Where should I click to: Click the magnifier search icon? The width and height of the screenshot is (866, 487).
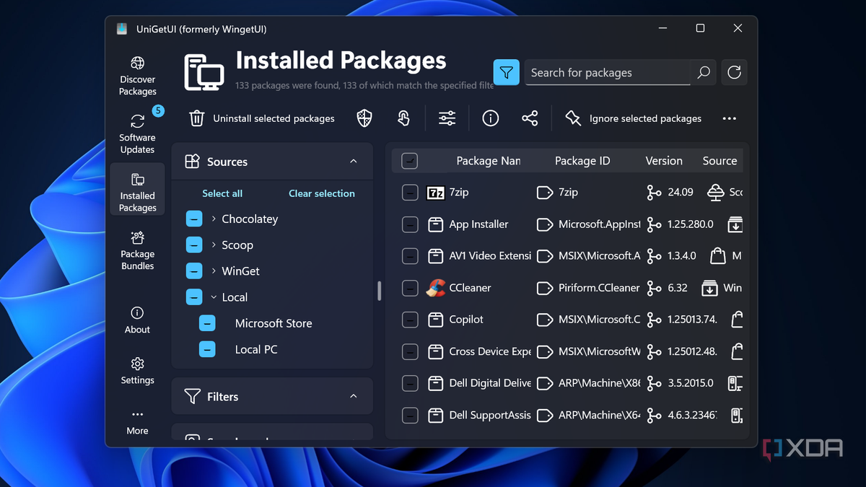[704, 72]
